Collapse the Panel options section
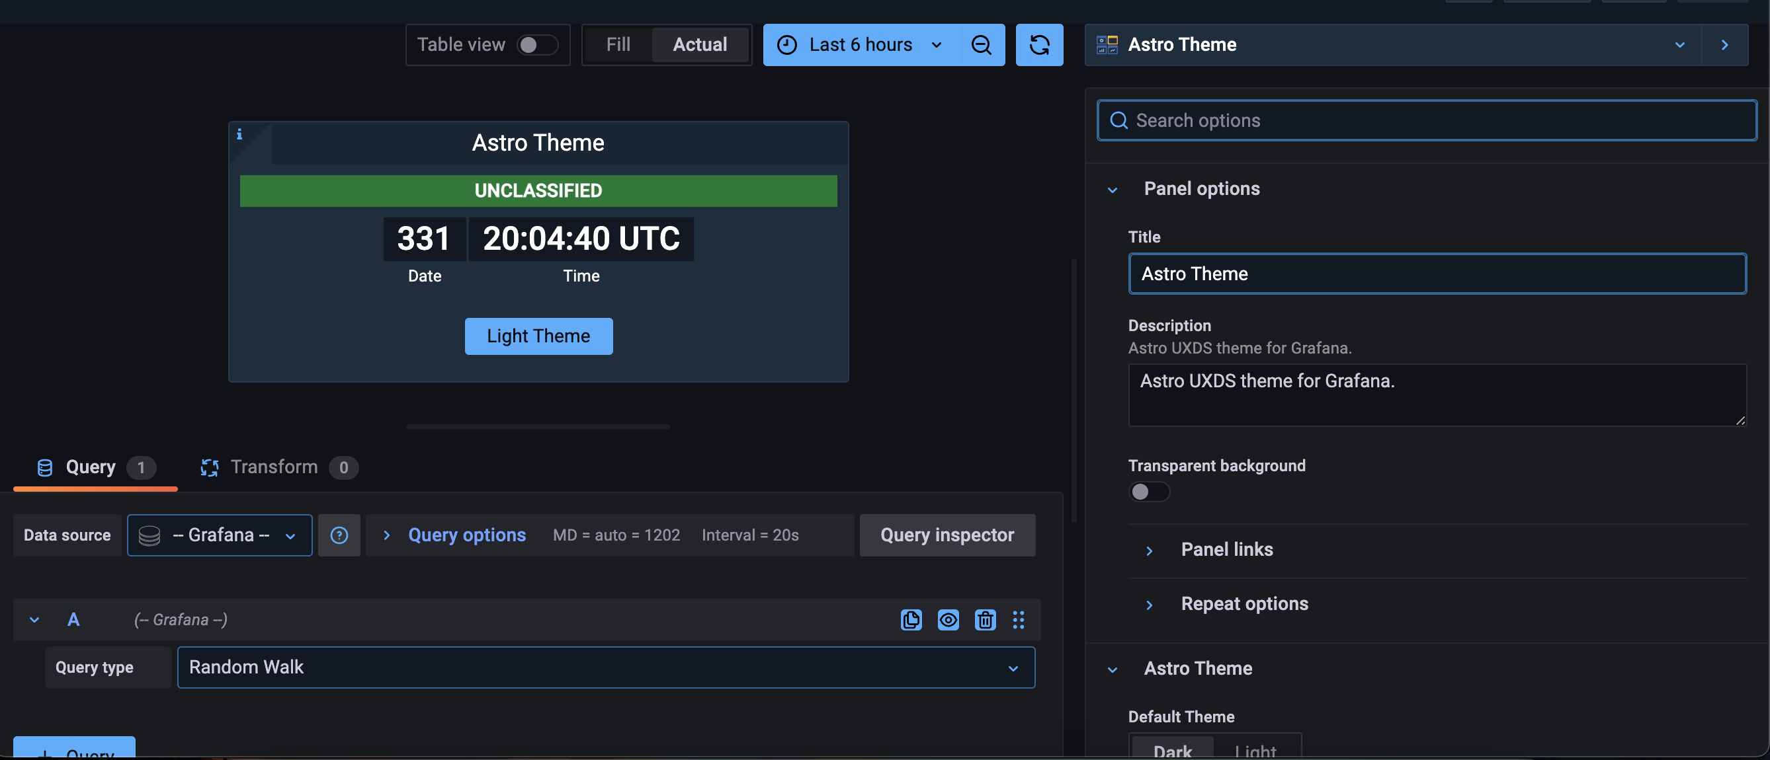 point(1113,190)
